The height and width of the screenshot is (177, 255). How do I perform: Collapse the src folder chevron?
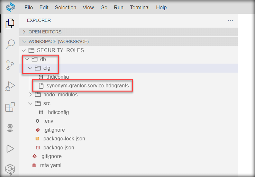pyautogui.click(x=30, y=103)
